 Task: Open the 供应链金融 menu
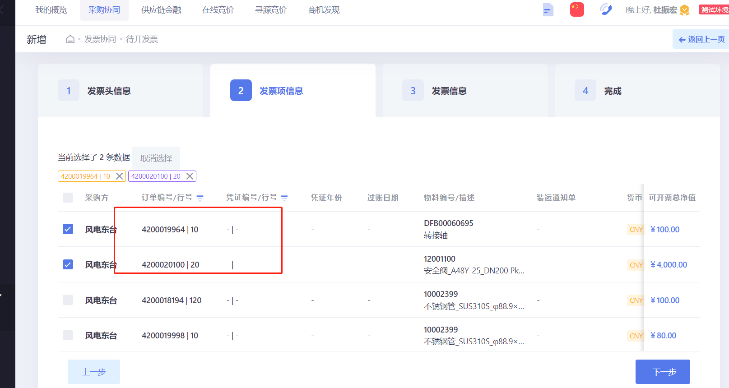click(x=161, y=10)
